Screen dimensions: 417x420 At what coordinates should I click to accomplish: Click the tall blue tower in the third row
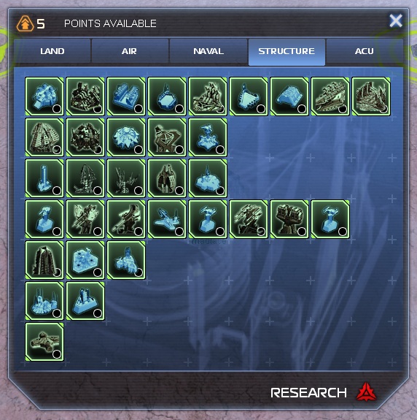tap(44, 178)
